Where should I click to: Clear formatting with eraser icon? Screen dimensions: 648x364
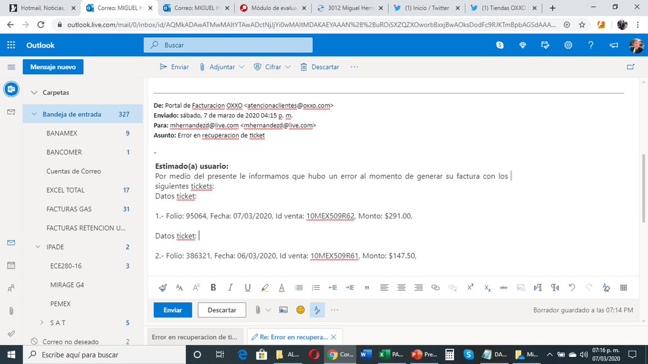coord(606,287)
